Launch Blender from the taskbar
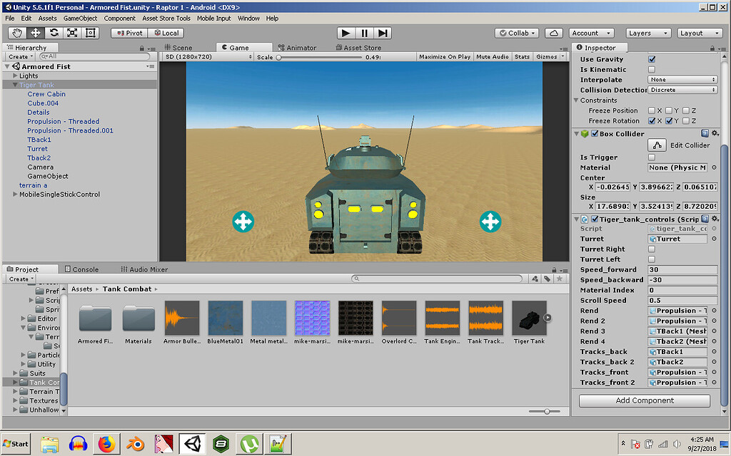This screenshot has height=456, width=731. point(136,443)
